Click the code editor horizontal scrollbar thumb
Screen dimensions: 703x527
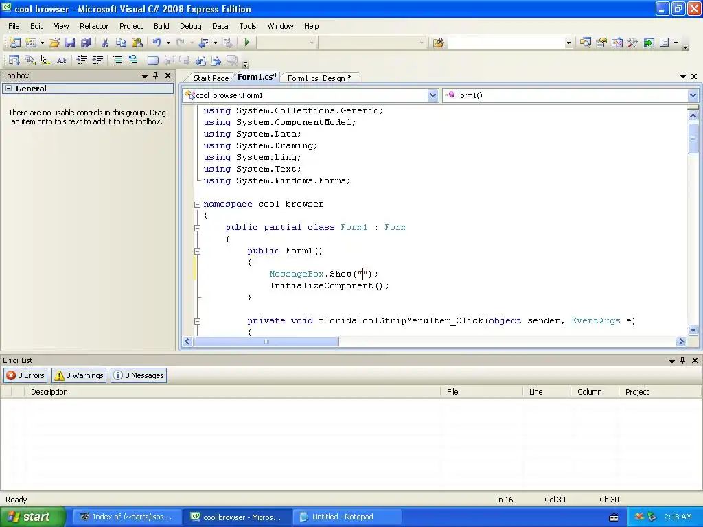(x=266, y=342)
